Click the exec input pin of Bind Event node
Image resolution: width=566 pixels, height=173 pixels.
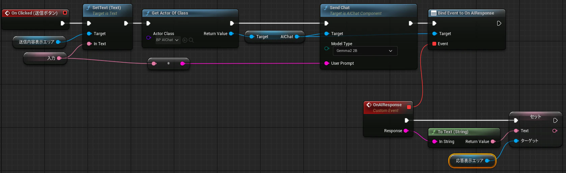point(434,23)
